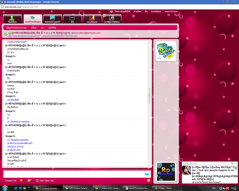Screen dimensions: 239x191
Task: Switch to iHere-GTA taskbar window
Action: tap(107, 188)
